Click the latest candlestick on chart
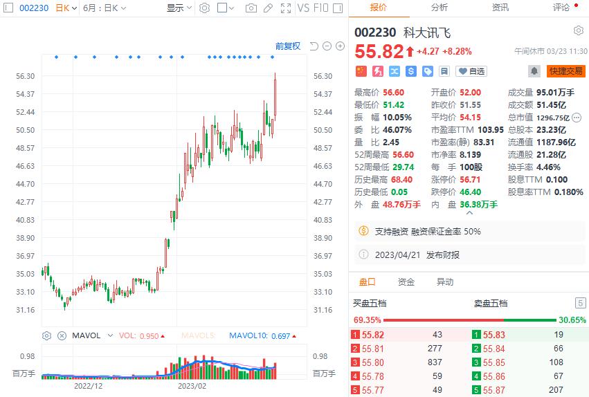 (275, 97)
